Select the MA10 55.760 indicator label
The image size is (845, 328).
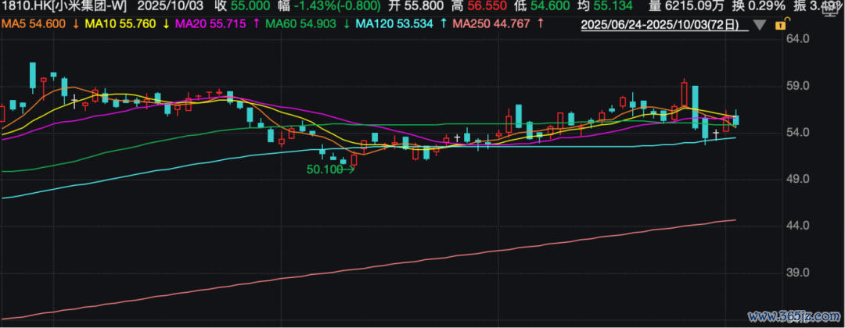point(120,24)
